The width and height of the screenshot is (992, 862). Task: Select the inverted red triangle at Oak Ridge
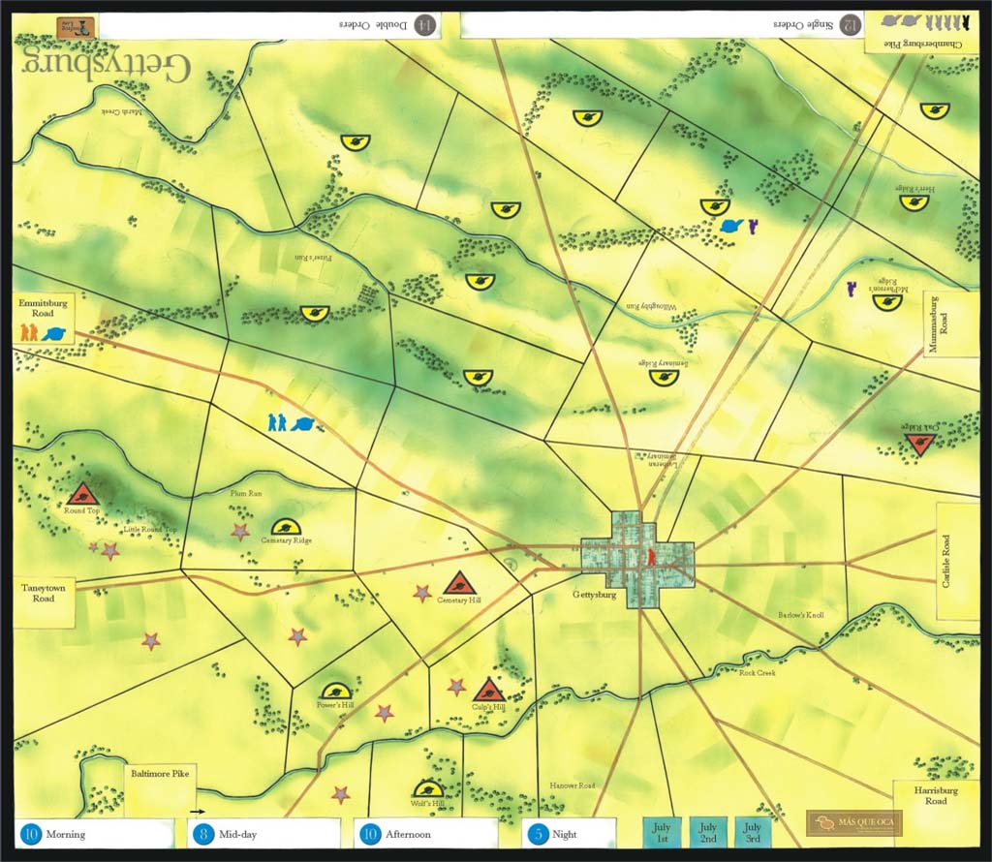point(918,445)
